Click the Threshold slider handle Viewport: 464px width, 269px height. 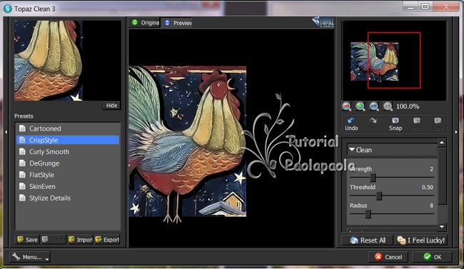[379, 196]
